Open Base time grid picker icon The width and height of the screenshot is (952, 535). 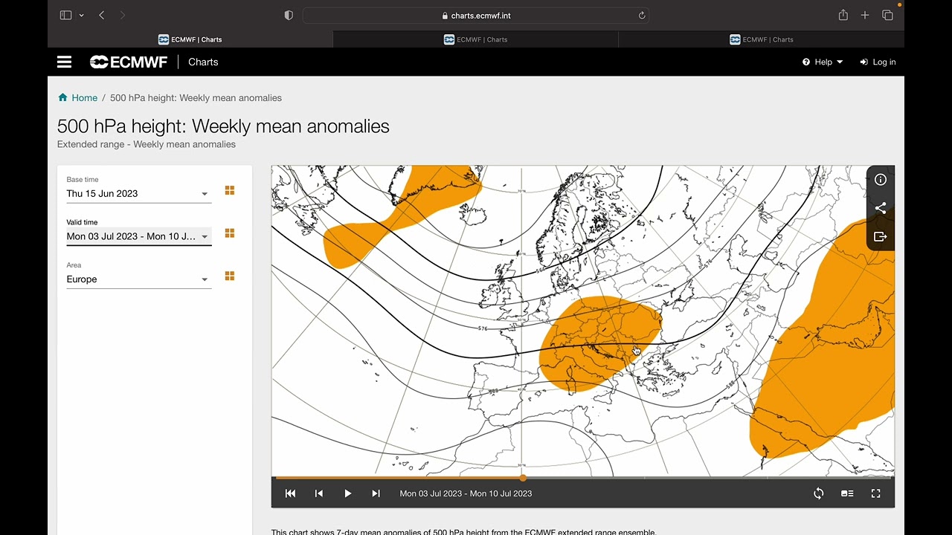coord(230,191)
